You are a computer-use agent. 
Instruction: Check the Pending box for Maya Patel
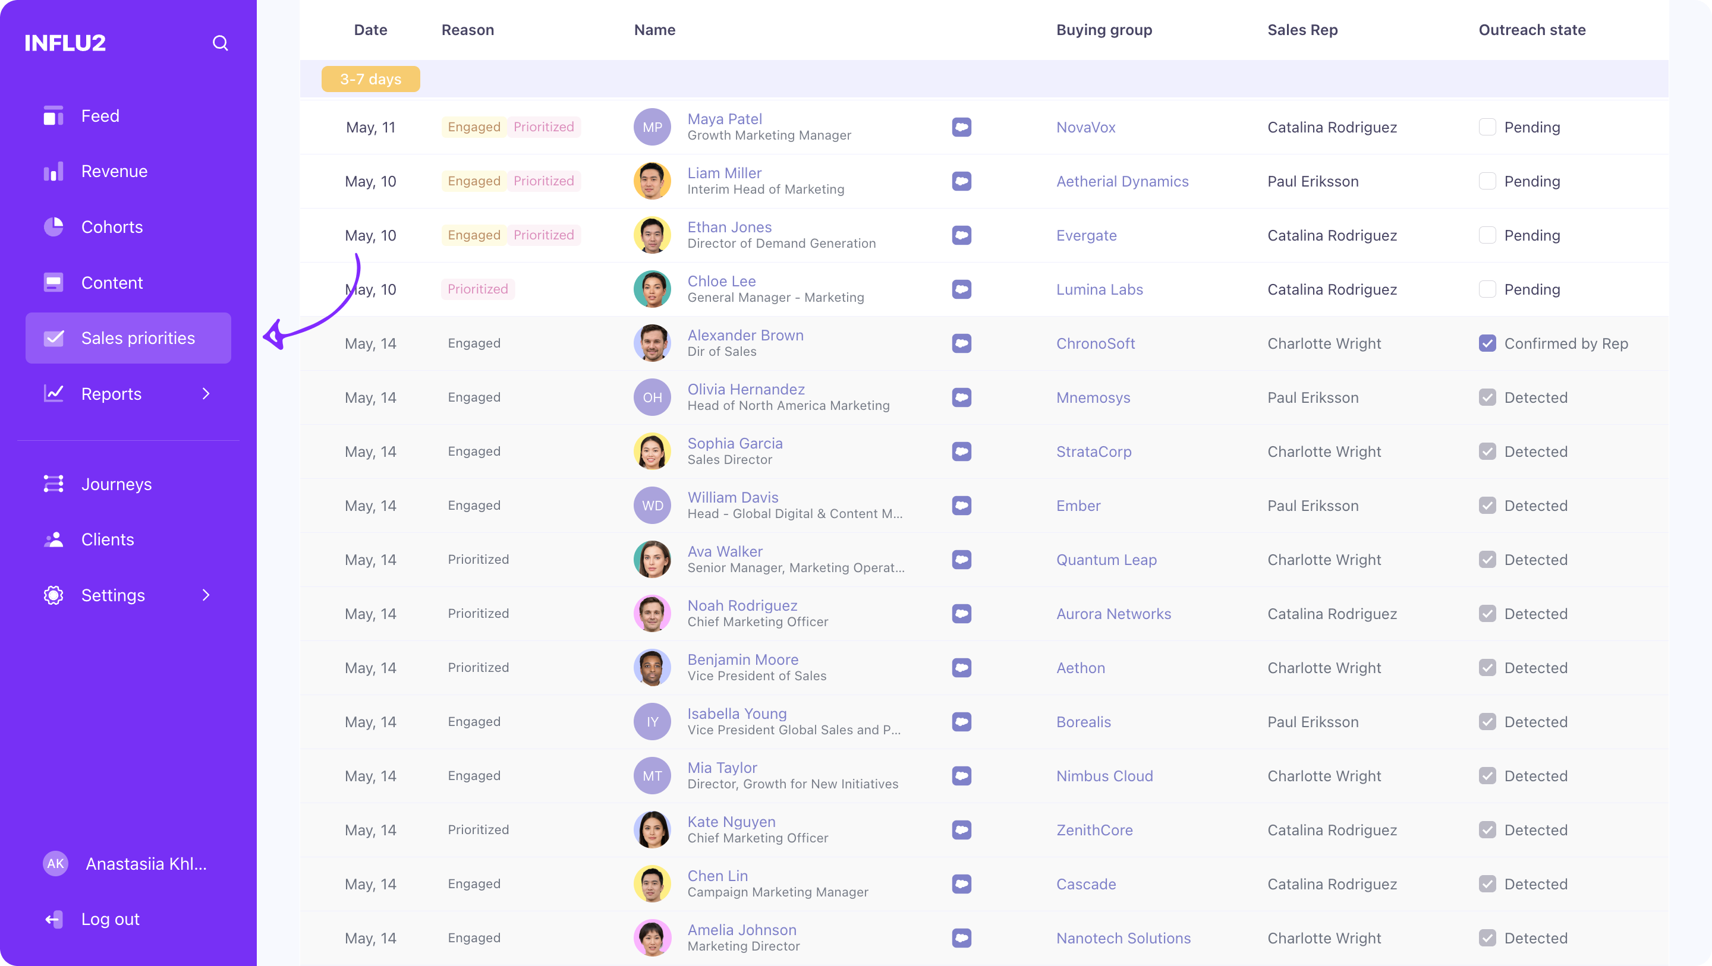click(1487, 127)
